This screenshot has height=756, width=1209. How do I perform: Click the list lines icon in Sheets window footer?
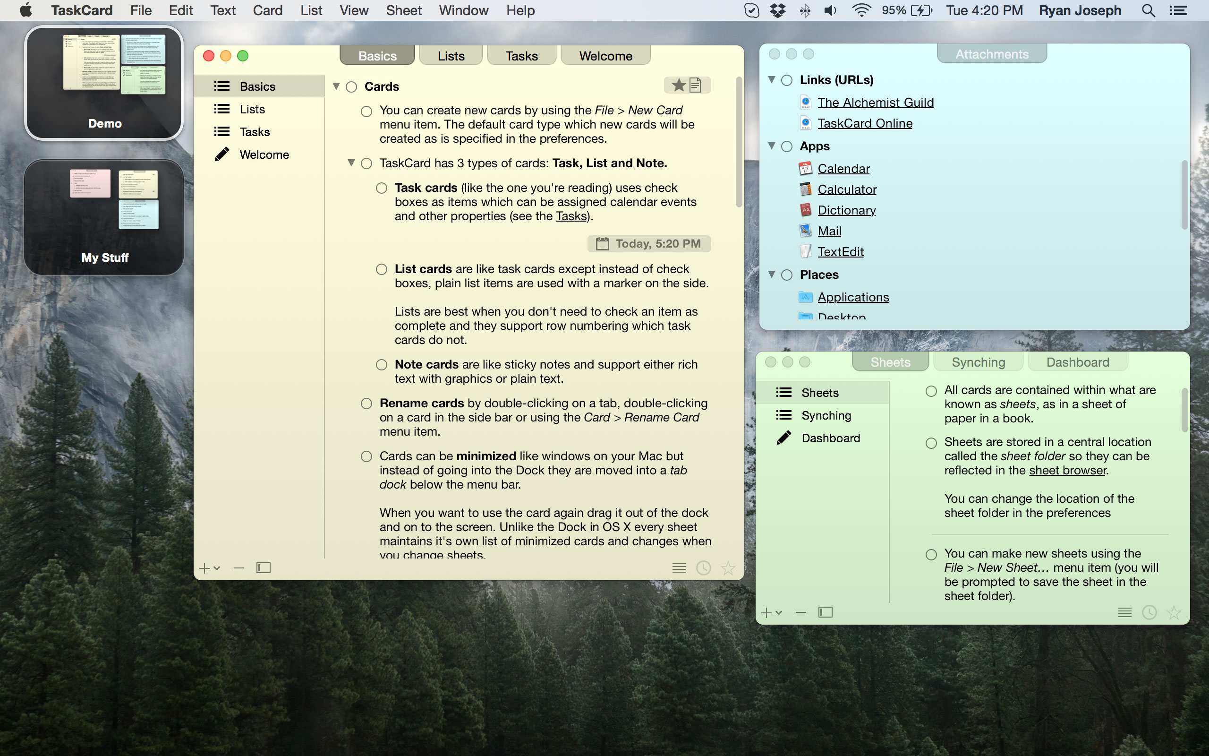[x=1124, y=612]
